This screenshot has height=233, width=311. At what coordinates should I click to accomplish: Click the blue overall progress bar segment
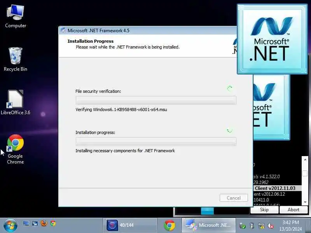(207, 211)
